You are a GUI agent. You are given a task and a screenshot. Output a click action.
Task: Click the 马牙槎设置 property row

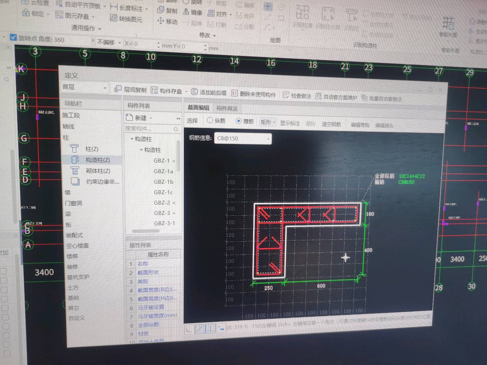coord(154,308)
